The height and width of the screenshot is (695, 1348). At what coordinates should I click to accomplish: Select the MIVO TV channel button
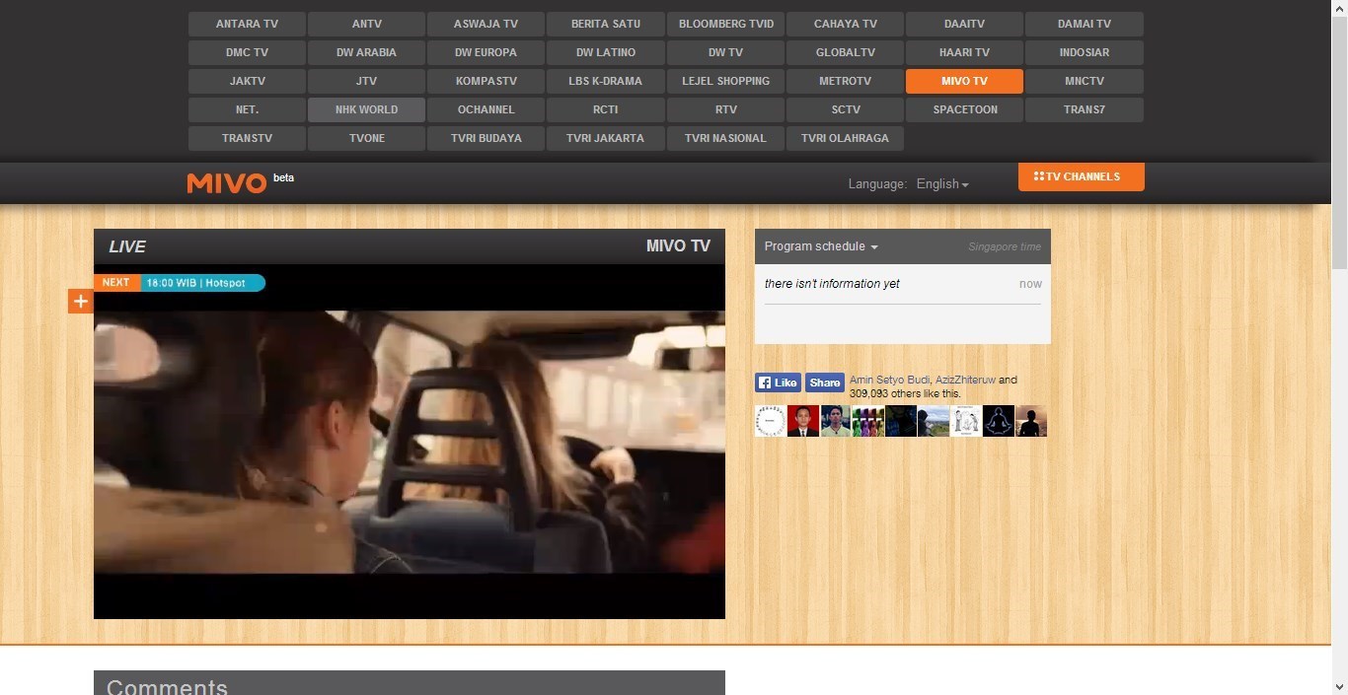964,81
